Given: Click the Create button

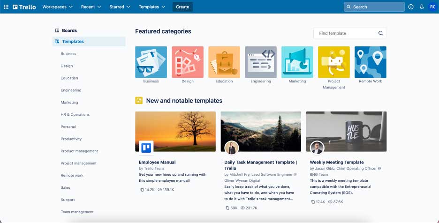Looking at the screenshot, I should pos(182,7).
